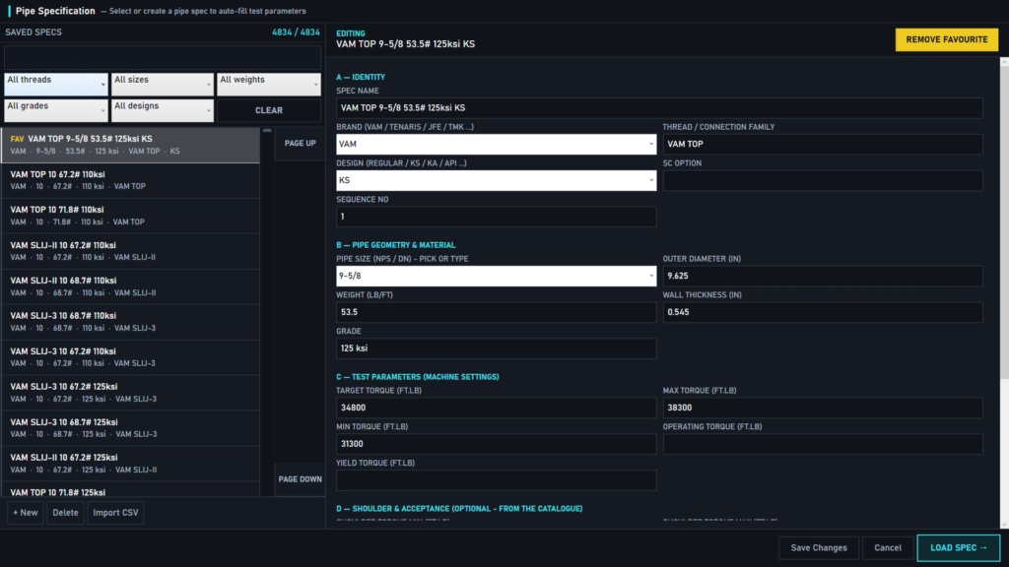Click the SC Option input field
The image size is (1009, 567).
[823, 181]
